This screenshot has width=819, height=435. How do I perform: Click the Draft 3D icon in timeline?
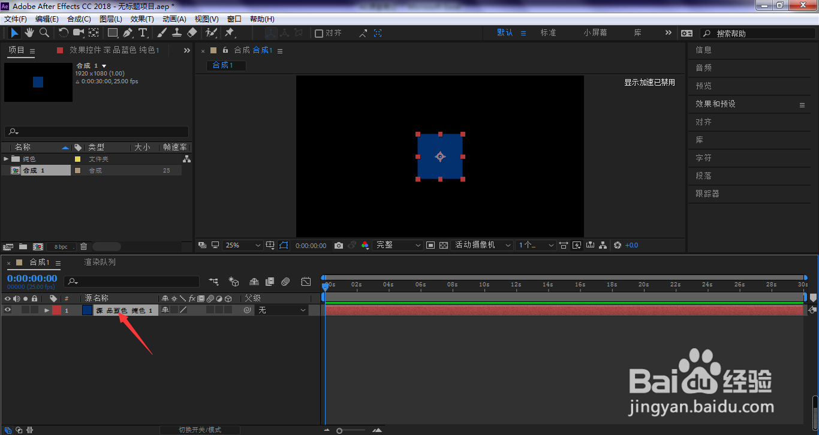tap(234, 282)
